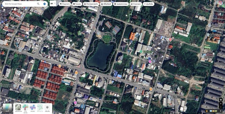Click the ATM (ตู้เอทีเอ็ม) chip
The height and width of the screenshot is (114, 225).
tap(148, 4)
